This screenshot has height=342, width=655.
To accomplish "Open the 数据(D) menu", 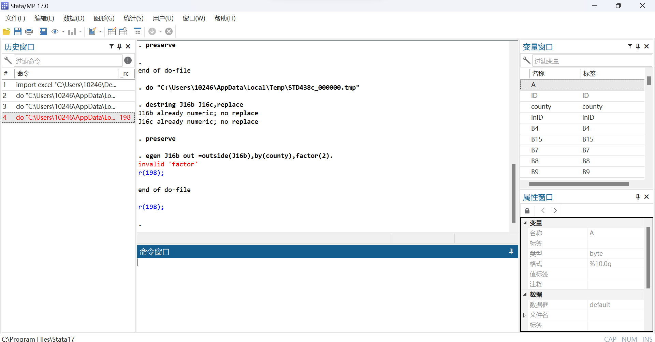I will (74, 18).
